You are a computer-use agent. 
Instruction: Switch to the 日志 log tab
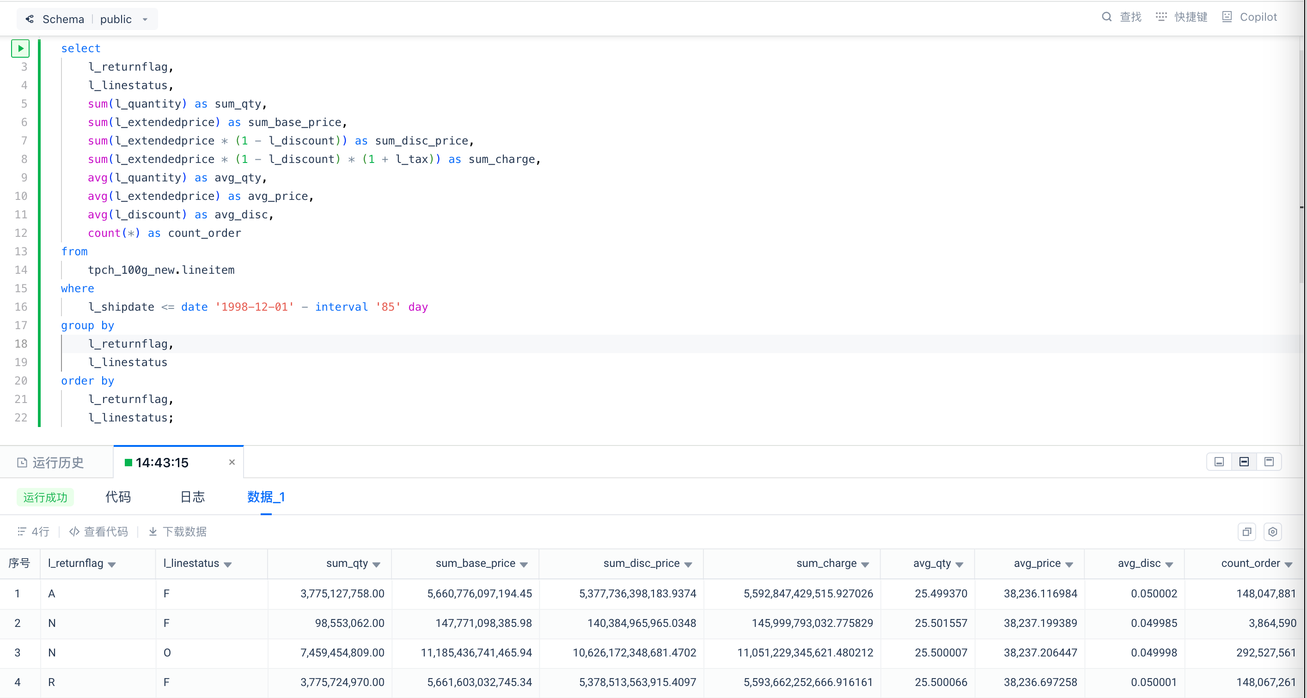(x=192, y=497)
